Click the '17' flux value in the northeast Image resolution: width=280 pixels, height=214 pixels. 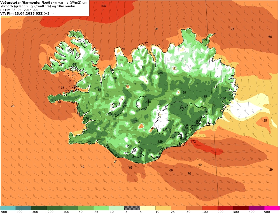(x=174, y=68)
